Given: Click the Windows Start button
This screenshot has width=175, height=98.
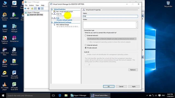Looking at the screenshot, I should (3, 96).
